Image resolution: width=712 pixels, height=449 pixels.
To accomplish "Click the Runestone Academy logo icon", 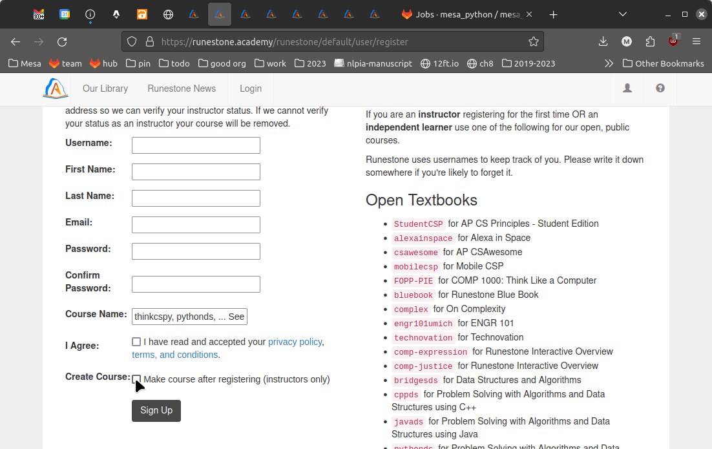I will click(x=56, y=89).
